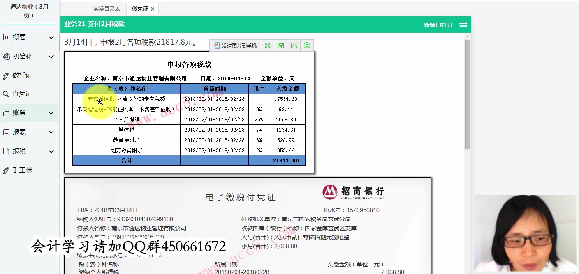Click the 发送图片到手机 button
Viewport: 579px width, 274px height.
coord(235,45)
